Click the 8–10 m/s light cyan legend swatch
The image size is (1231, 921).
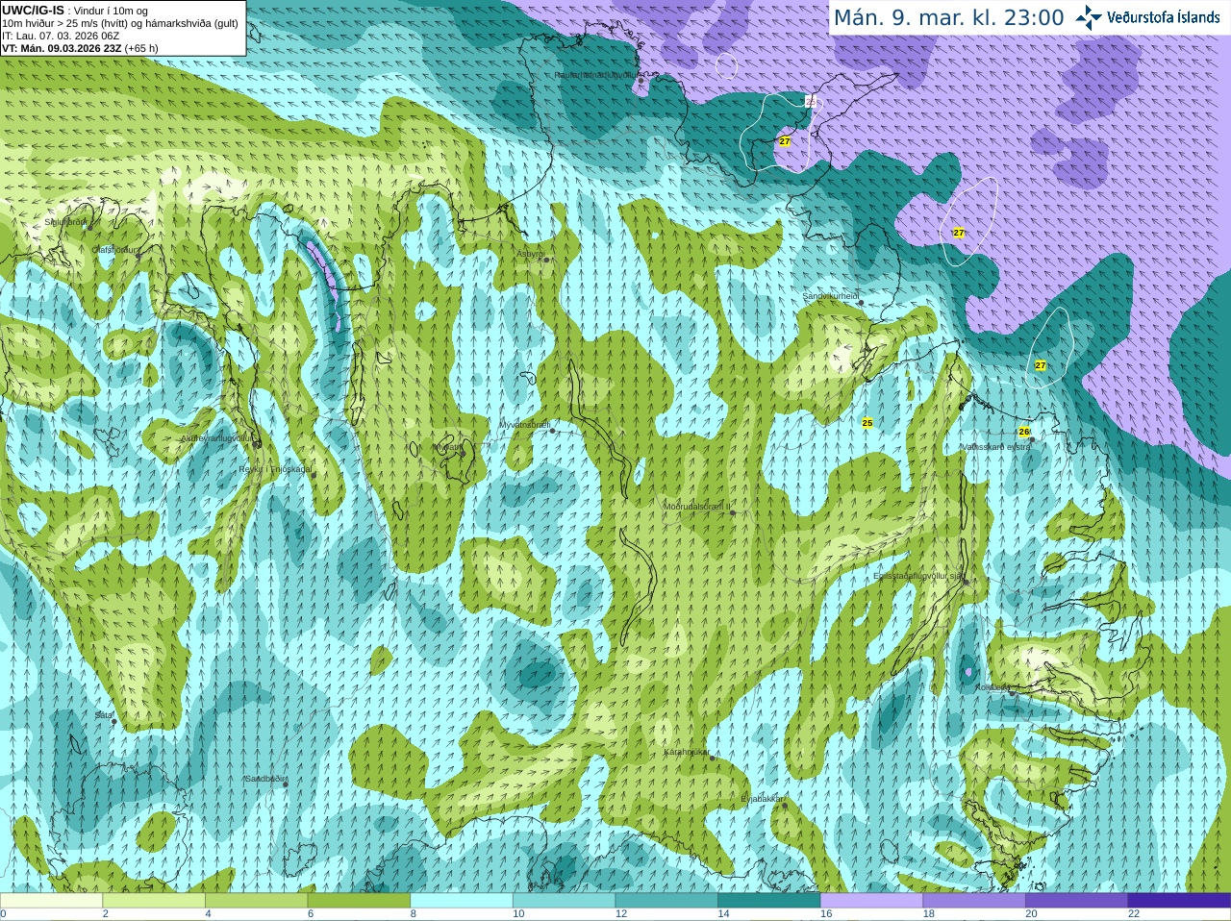pyautogui.click(x=462, y=900)
